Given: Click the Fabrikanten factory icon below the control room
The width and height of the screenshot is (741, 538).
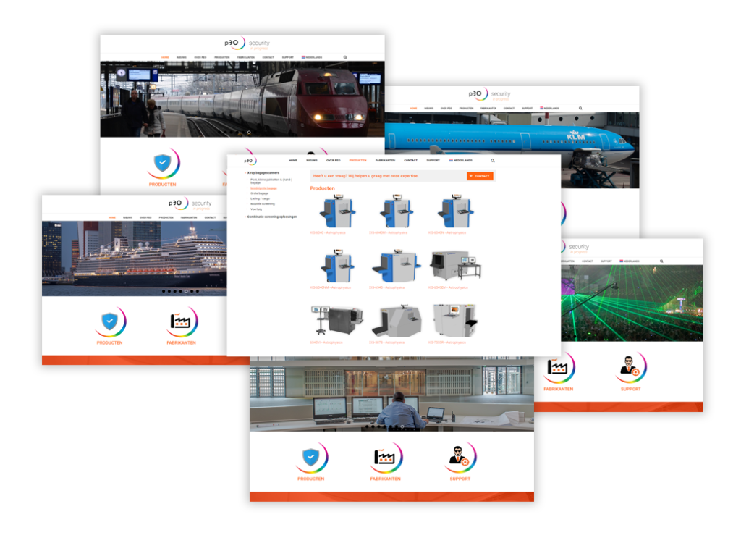Looking at the screenshot, I should [385, 457].
